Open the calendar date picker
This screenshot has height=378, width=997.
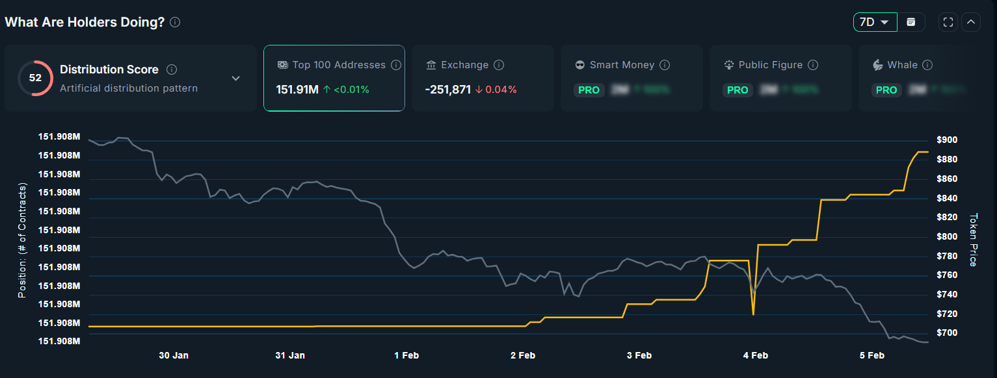911,22
